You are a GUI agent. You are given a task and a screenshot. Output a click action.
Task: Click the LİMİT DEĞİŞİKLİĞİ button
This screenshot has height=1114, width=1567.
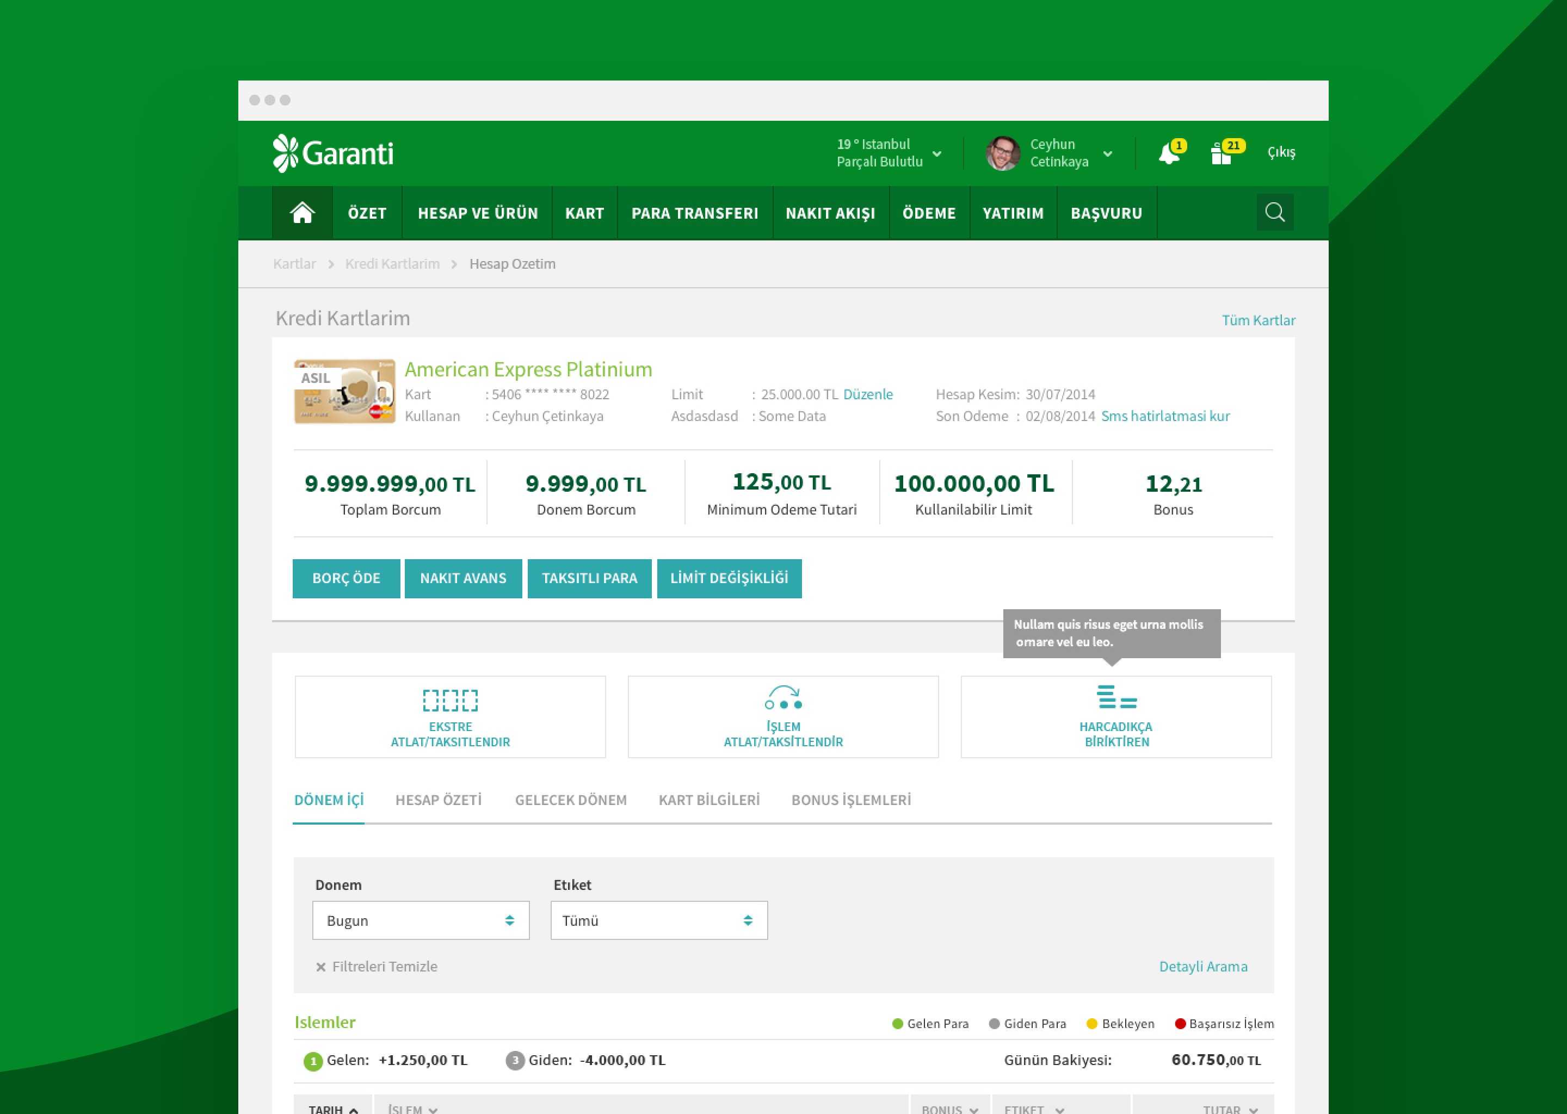729,578
